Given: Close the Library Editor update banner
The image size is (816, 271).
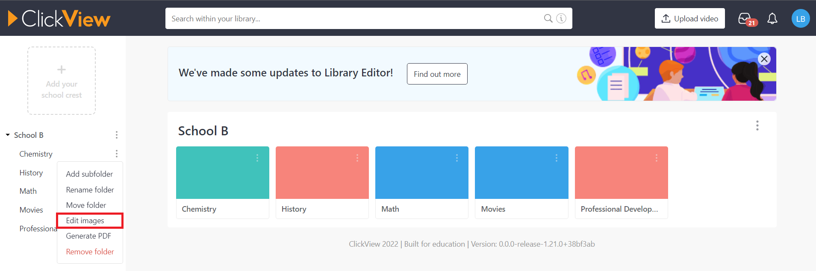Looking at the screenshot, I should coord(764,59).
